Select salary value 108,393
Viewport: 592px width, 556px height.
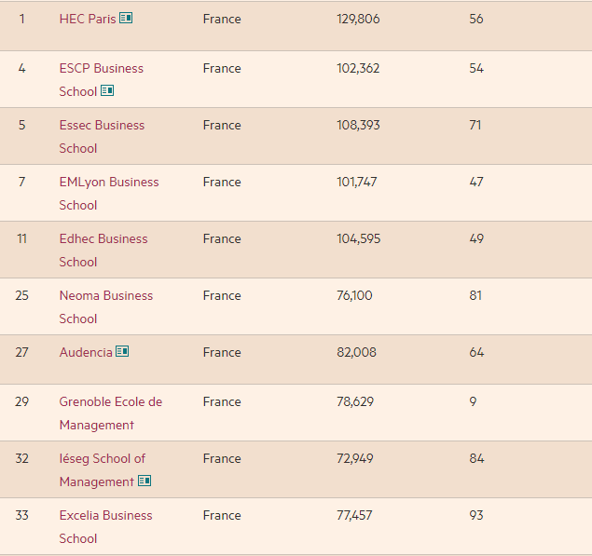[358, 125]
